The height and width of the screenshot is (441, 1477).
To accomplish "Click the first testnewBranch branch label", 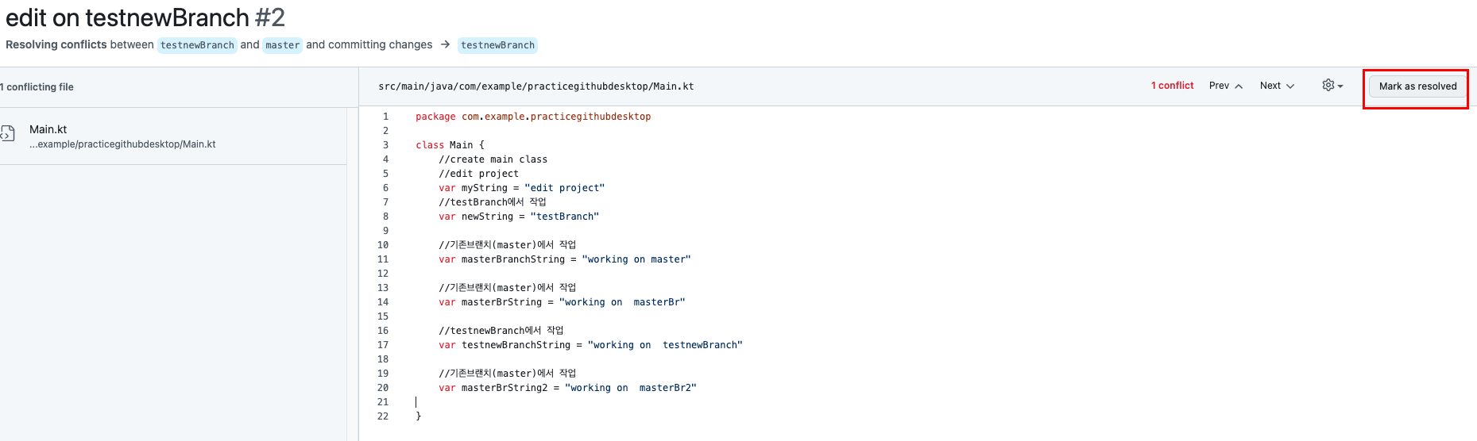I will [197, 45].
